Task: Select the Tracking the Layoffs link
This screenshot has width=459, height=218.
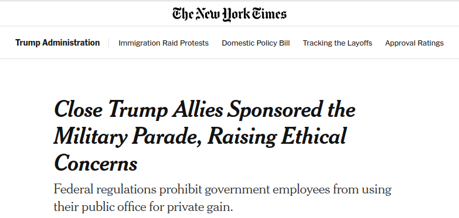Action: (337, 43)
